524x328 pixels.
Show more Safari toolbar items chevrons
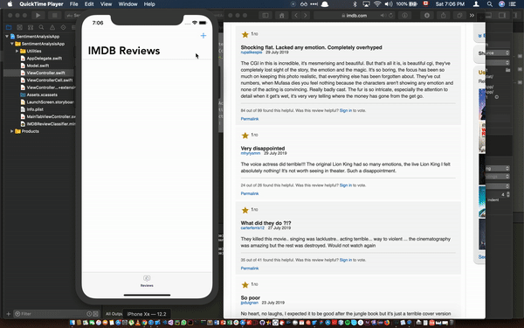(472, 16)
